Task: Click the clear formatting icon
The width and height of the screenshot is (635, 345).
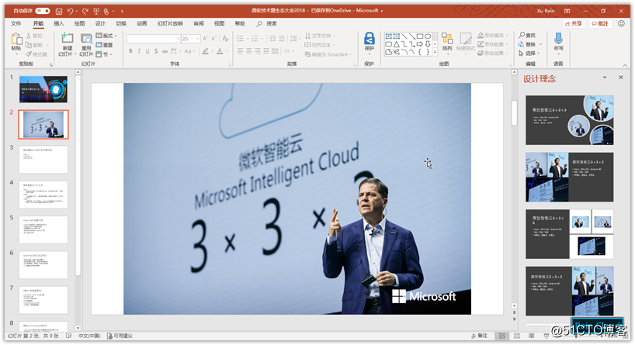Action: point(226,39)
